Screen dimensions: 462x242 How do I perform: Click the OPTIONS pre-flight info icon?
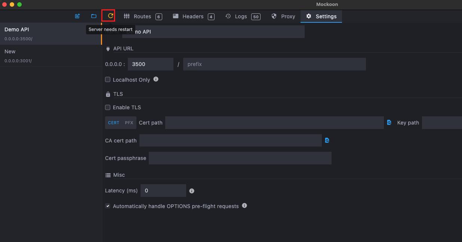pos(244,205)
